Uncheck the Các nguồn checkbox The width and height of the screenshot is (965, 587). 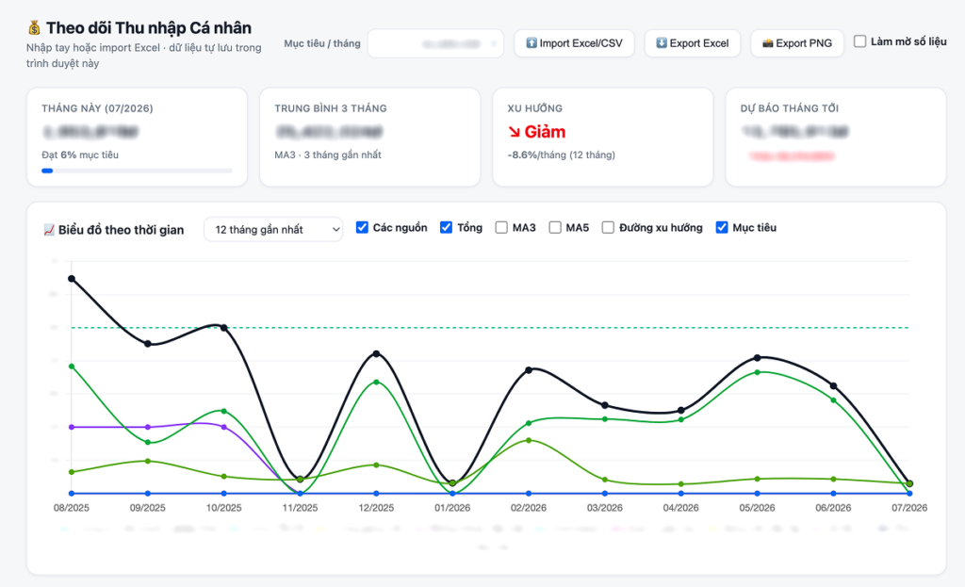[363, 228]
